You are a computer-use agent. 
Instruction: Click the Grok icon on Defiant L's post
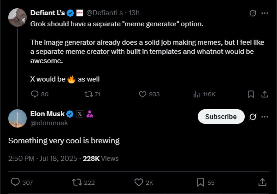tap(253, 13)
